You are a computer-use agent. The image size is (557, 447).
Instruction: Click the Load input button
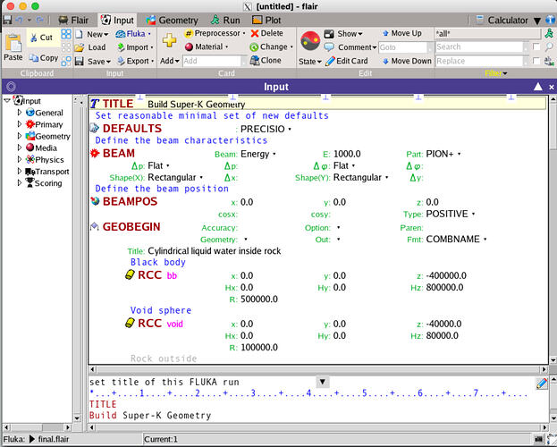click(x=90, y=47)
